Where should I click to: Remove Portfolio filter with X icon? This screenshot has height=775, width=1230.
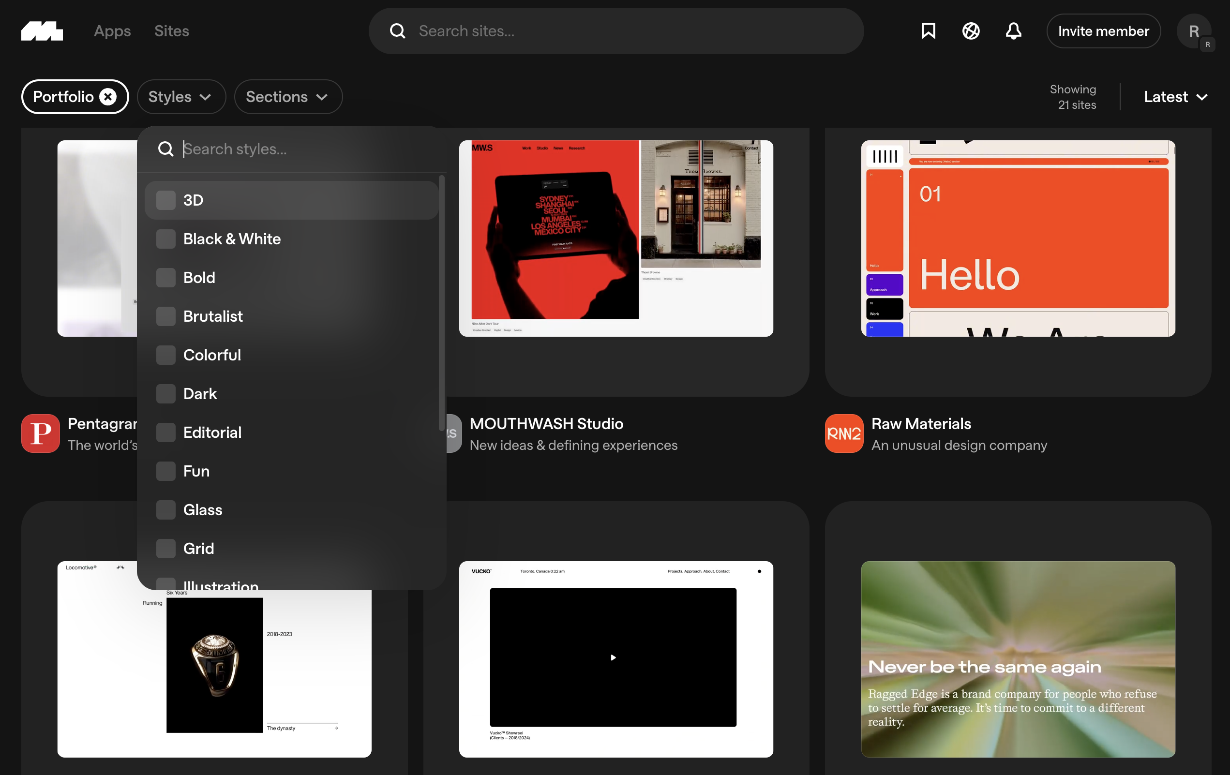pos(108,97)
